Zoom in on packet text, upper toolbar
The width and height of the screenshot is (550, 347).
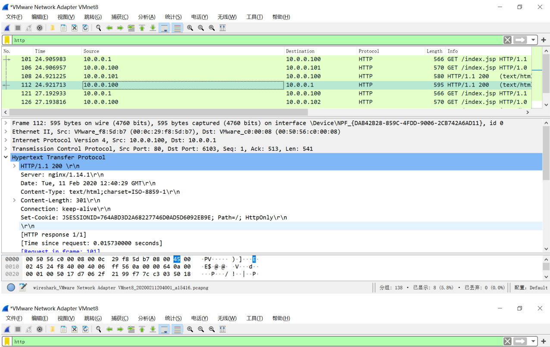[x=190, y=28]
